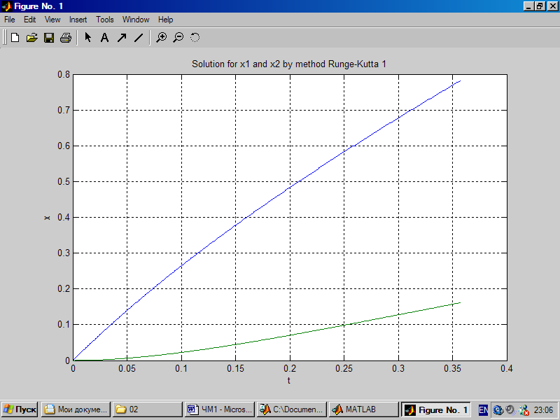
Task: Click the gray round tray icon
Action: 511,409
